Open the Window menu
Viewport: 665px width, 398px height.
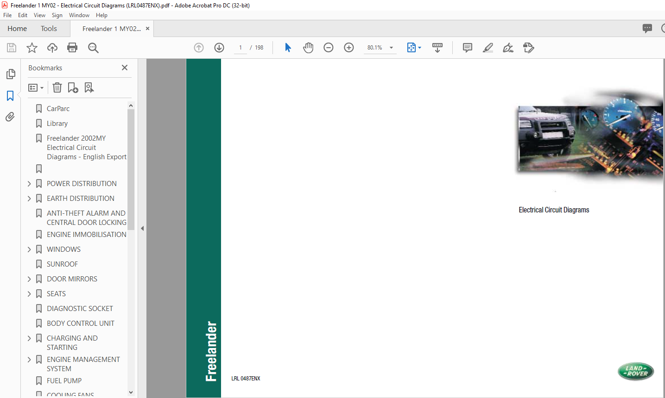79,15
